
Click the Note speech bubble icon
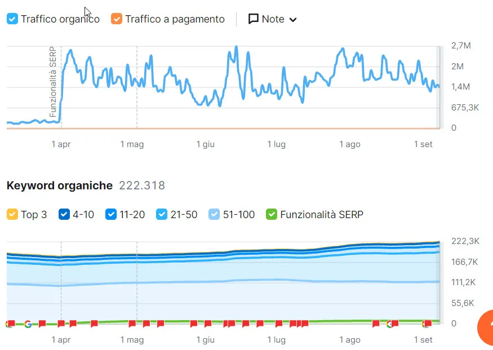(x=254, y=19)
